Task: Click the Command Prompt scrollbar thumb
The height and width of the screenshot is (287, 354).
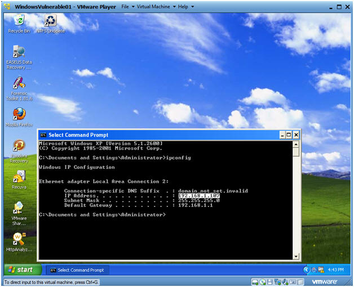Action: pos(296,152)
